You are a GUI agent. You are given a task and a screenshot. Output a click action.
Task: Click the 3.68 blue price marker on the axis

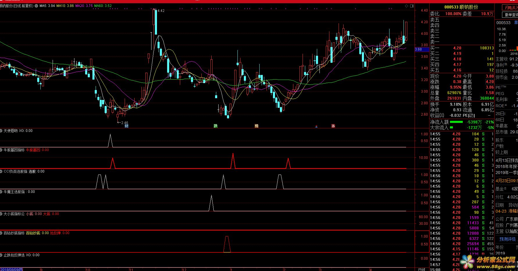[x=422, y=49]
